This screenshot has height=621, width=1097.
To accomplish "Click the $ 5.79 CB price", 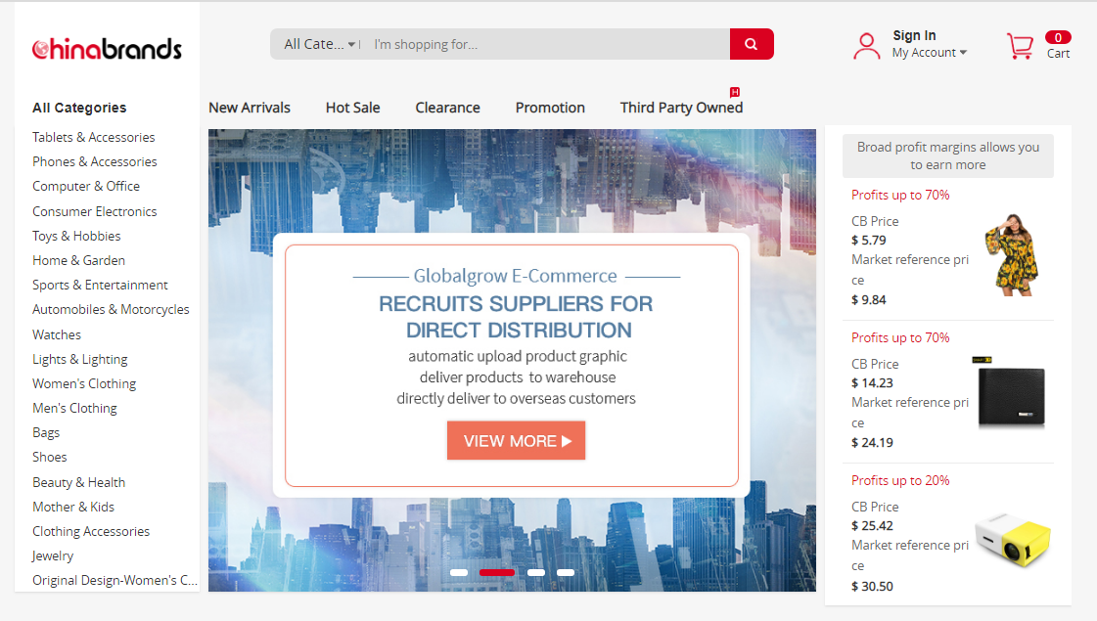I will 869,240.
